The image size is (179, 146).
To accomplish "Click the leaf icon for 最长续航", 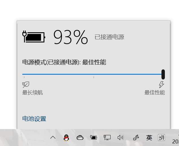I will point(26,85).
